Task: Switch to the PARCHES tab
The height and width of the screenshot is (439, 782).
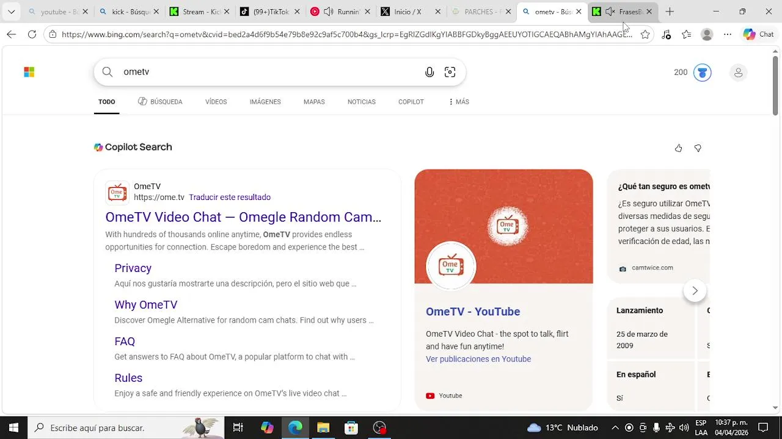Action: [482, 12]
